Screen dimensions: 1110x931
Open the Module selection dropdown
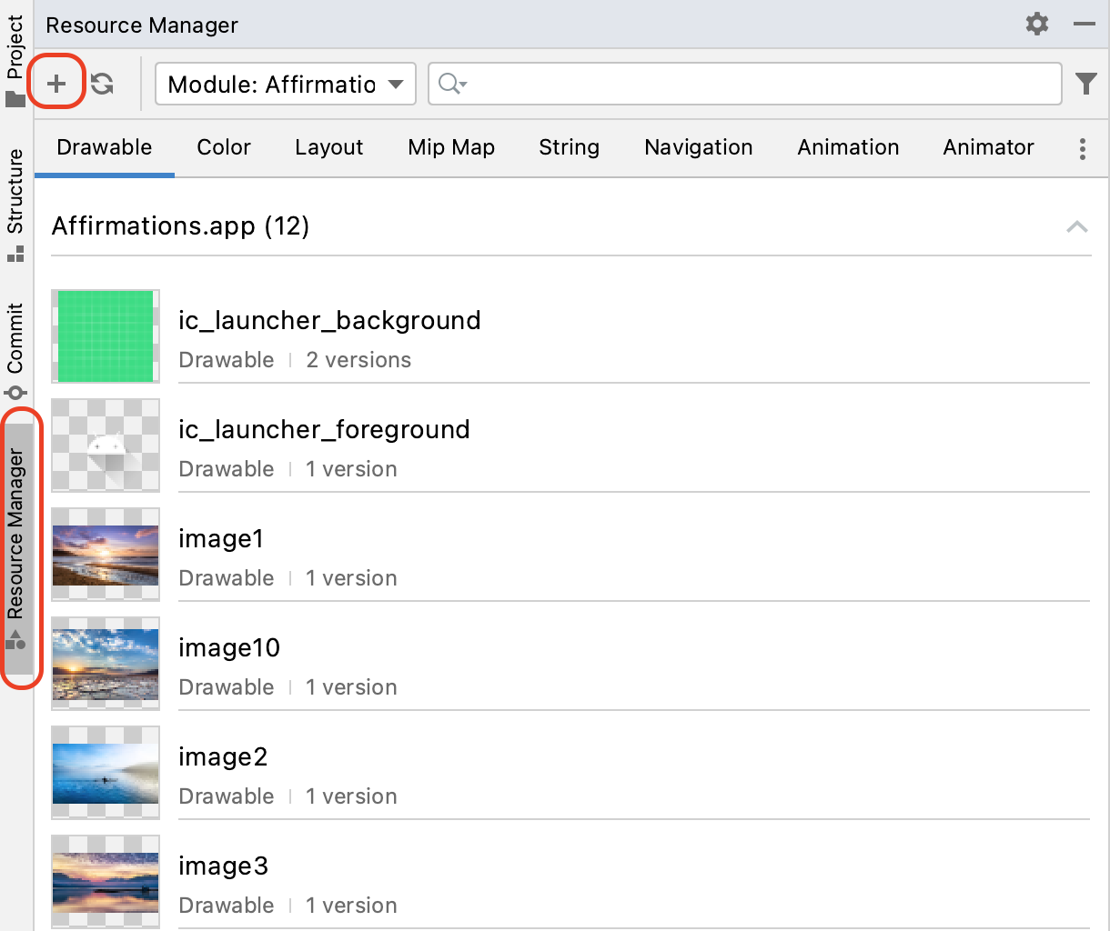pyautogui.click(x=285, y=84)
